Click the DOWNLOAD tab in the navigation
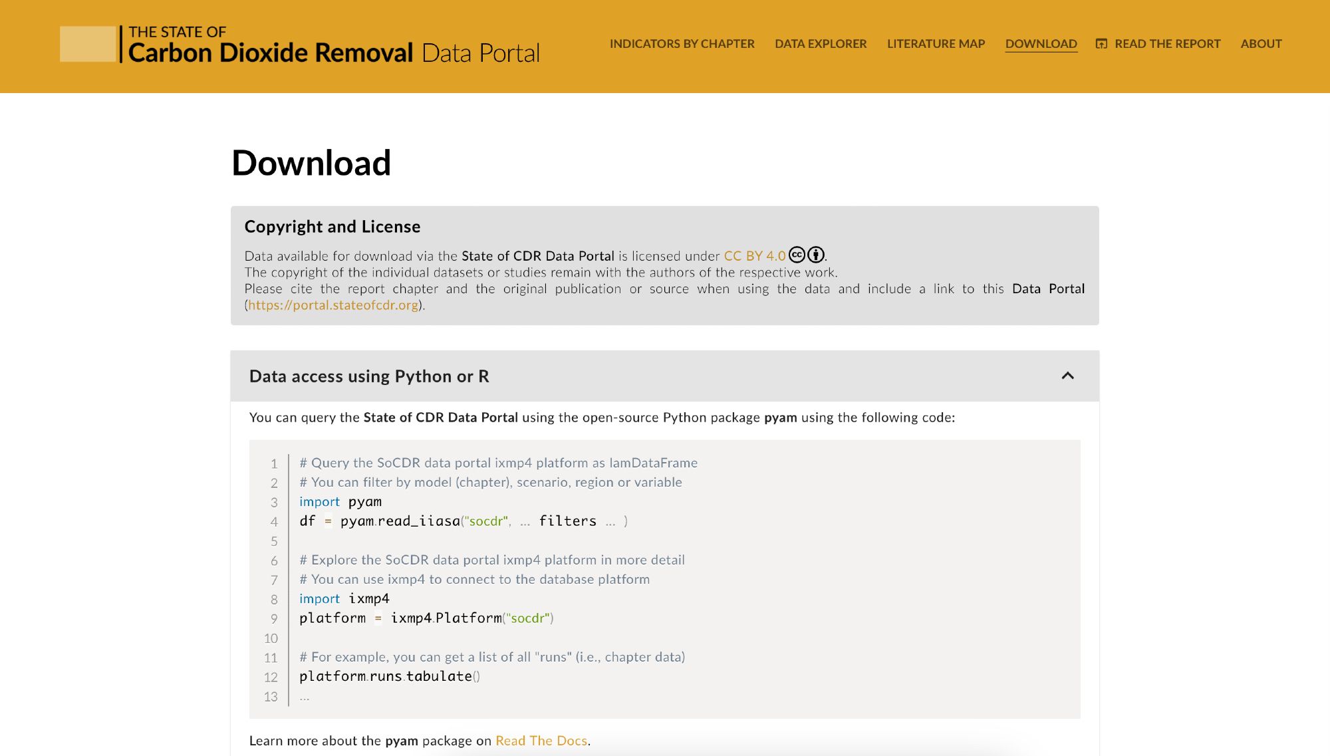The image size is (1330, 756). click(1041, 43)
